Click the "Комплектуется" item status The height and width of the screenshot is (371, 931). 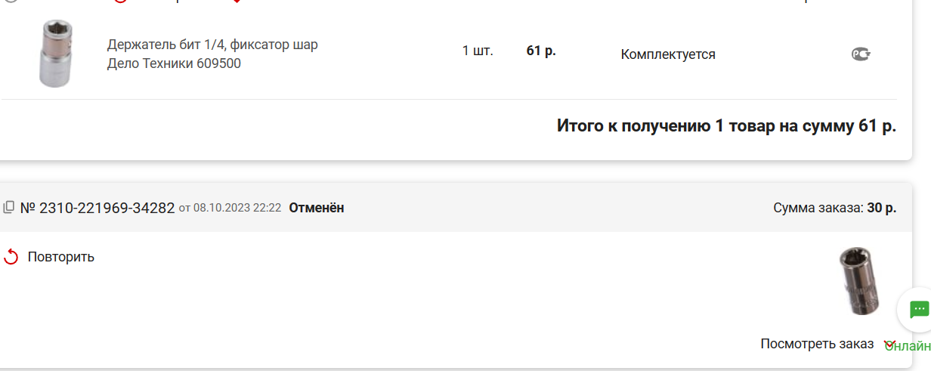(668, 54)
